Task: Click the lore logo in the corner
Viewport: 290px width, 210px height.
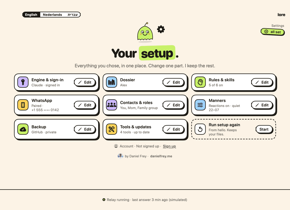Action: pos(281,15)
